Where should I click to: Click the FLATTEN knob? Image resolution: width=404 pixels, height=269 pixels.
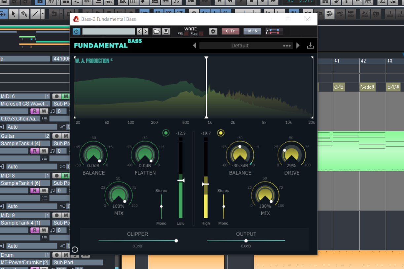tap(145, 155)
